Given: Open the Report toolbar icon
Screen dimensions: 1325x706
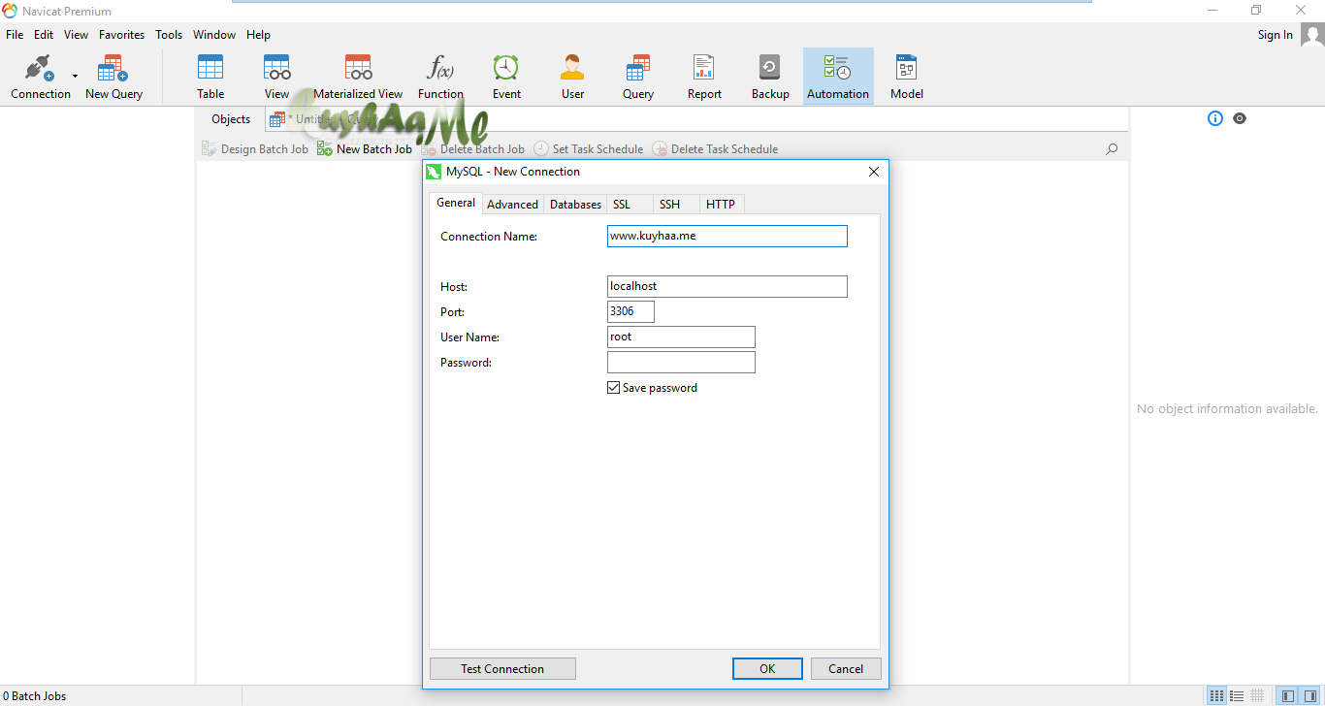Looking at the screenshot, I should 704,77.
